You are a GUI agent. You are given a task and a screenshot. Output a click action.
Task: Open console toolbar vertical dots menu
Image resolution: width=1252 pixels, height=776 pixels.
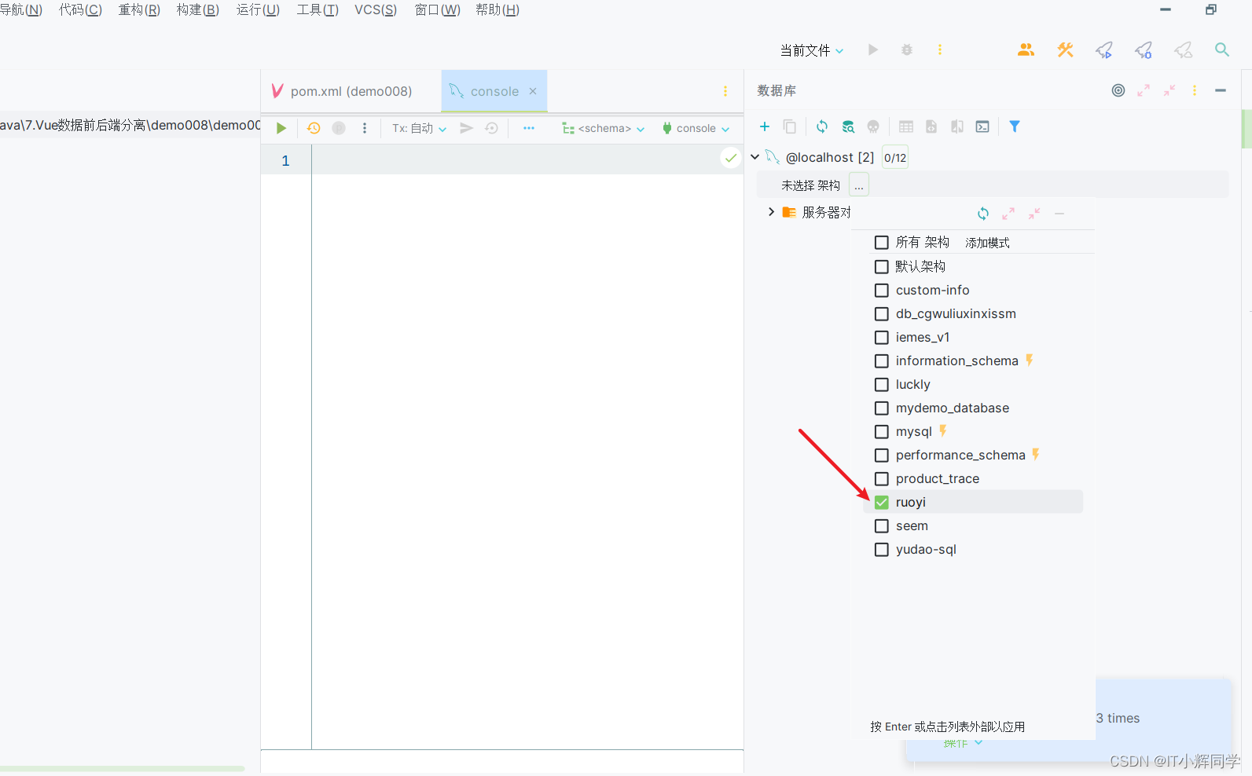[365, 128]
